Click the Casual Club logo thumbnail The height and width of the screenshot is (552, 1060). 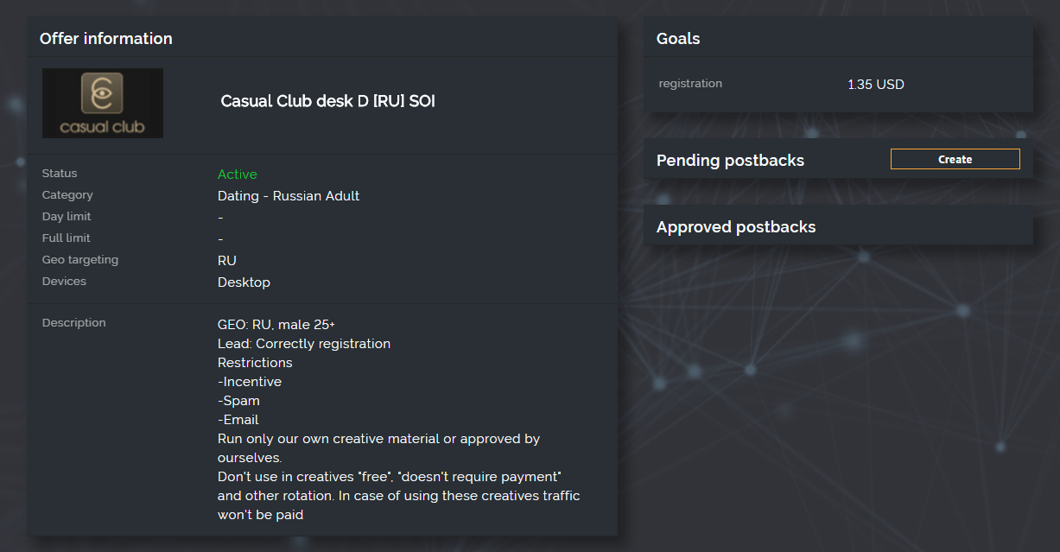coord(103,103)
